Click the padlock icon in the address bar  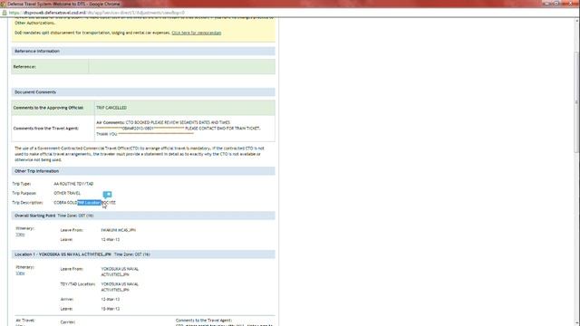click(x=5, y=13)
